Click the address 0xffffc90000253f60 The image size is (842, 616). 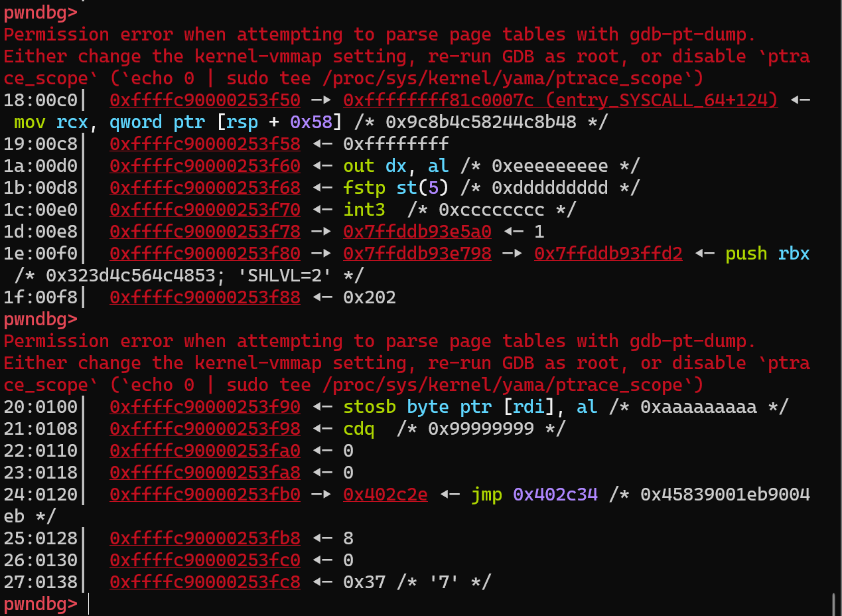click(204, 166)
